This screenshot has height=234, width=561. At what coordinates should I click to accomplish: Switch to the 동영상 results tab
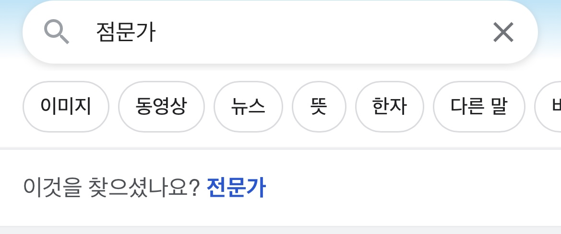click(161, 107)
